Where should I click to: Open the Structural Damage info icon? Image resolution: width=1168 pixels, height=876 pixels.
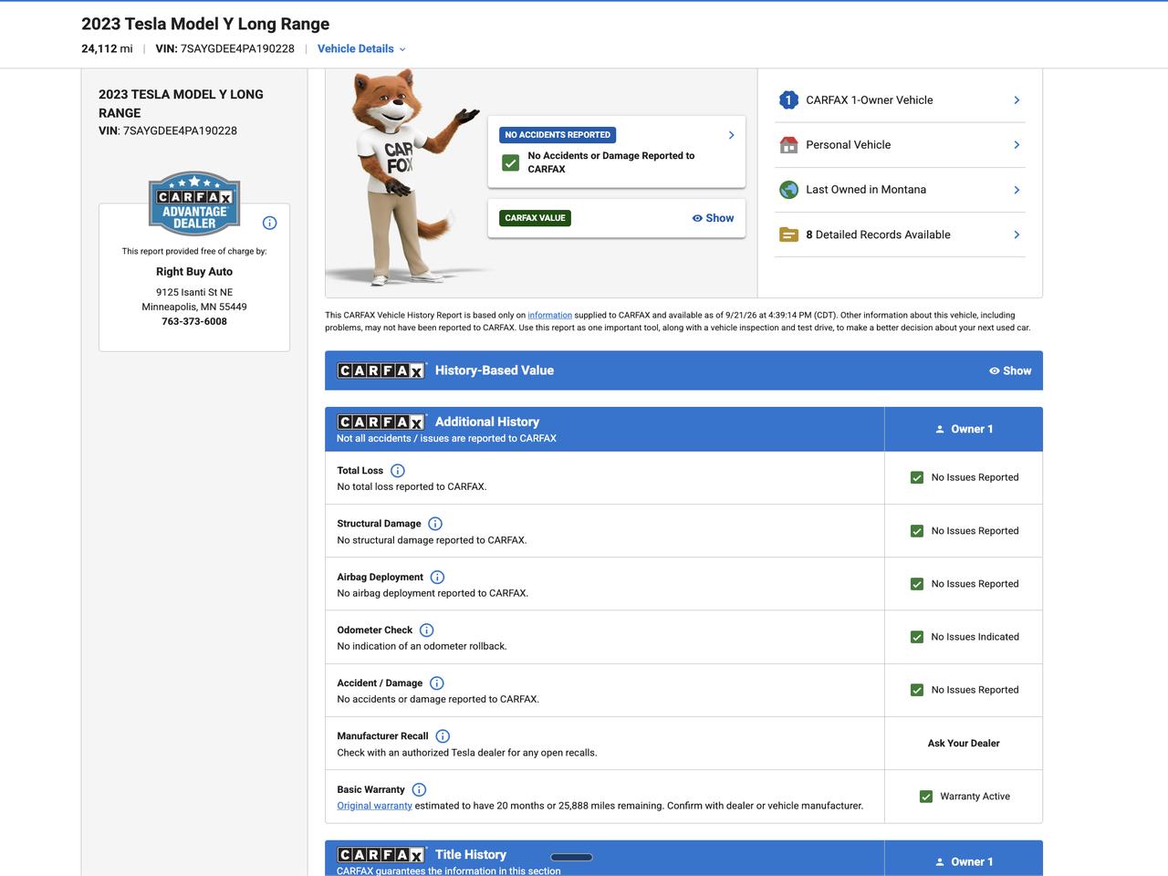[x=435, y=524]
